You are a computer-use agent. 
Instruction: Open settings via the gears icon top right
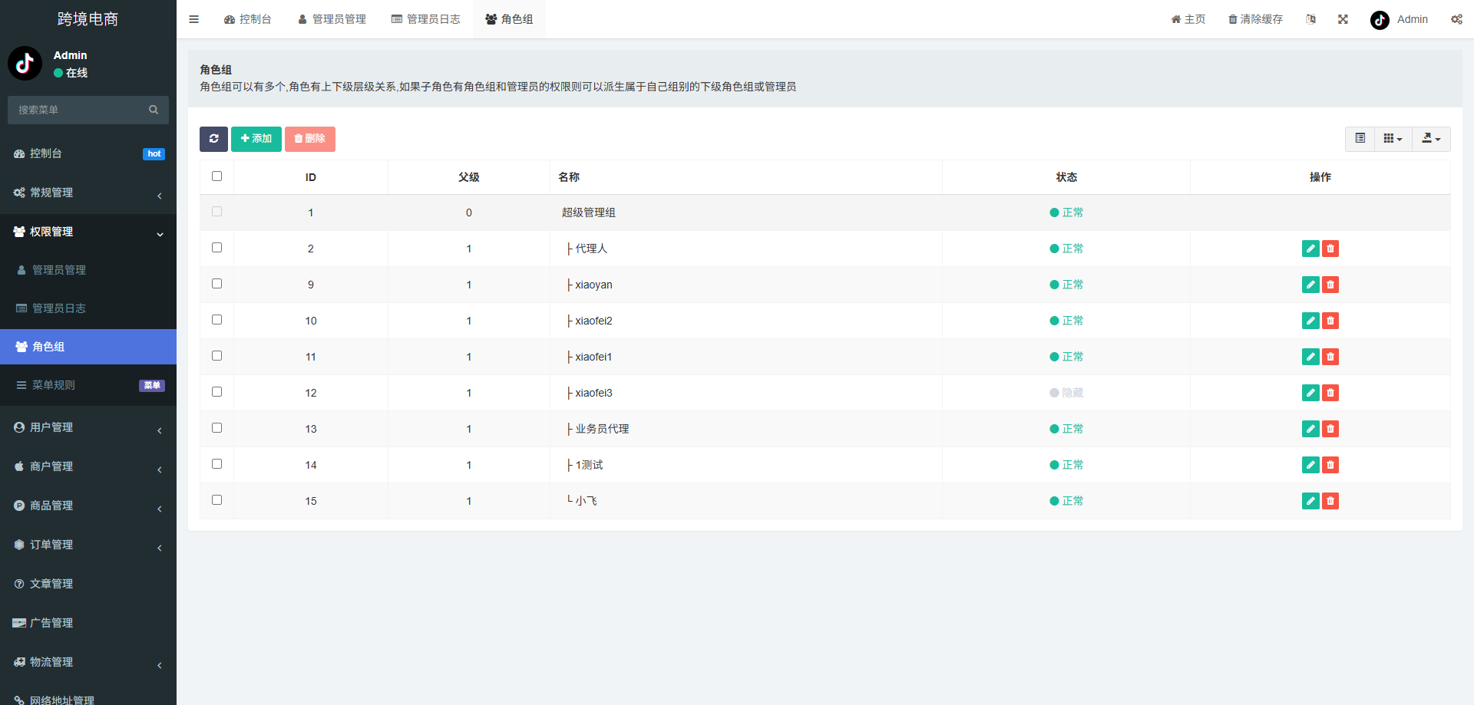click(1457, 18)
